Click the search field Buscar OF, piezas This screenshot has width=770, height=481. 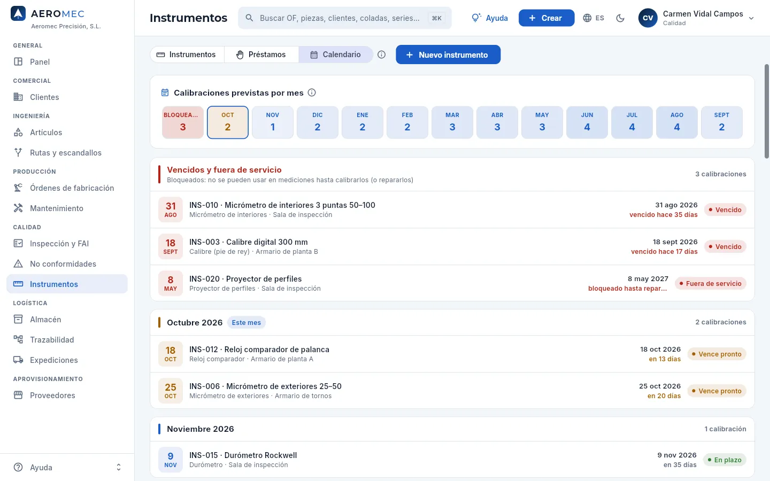coord(345,18)
